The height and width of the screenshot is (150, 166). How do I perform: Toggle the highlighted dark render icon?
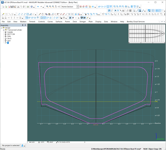pos(82,18)
